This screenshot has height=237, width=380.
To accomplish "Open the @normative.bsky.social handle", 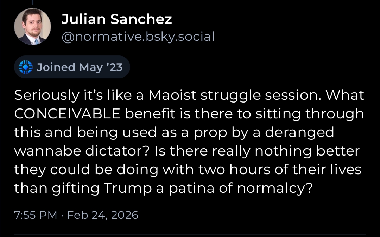I will pos(138,37).
